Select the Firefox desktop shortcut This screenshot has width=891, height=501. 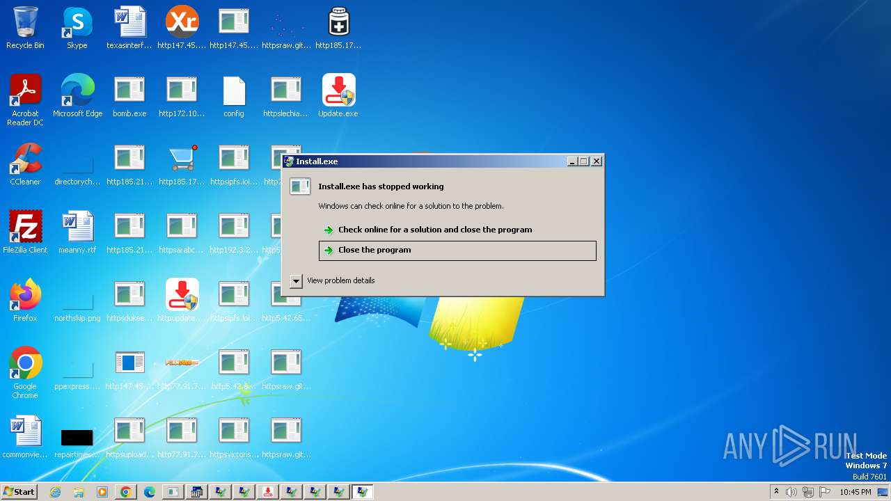(x=25, y=301)
